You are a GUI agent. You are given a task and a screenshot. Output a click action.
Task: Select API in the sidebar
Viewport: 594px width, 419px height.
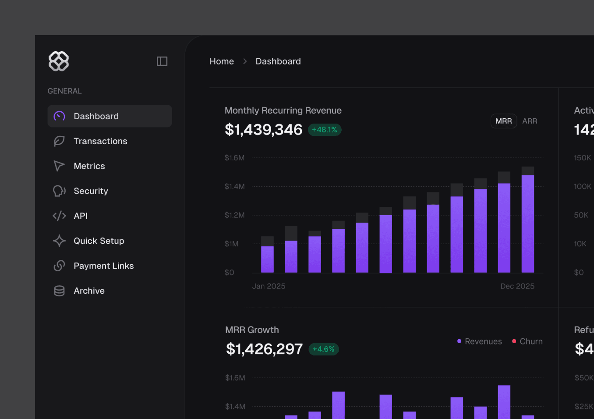[110, 216]
